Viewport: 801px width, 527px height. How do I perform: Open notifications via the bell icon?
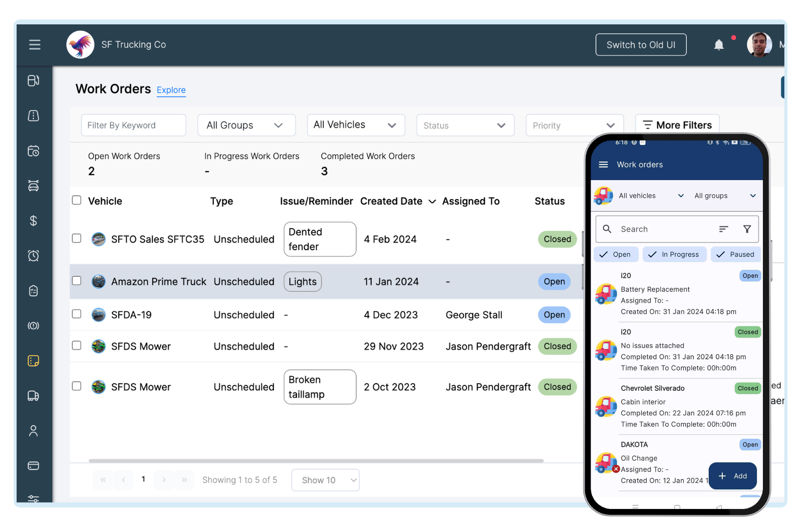pos(718,44)
